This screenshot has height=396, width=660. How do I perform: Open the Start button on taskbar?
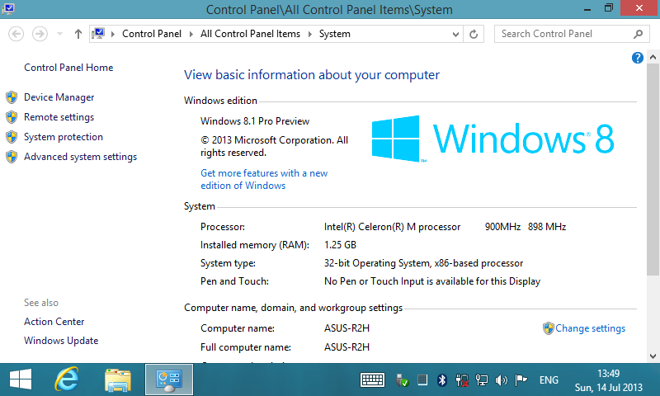pyautogui.click(x=20, y=379)
